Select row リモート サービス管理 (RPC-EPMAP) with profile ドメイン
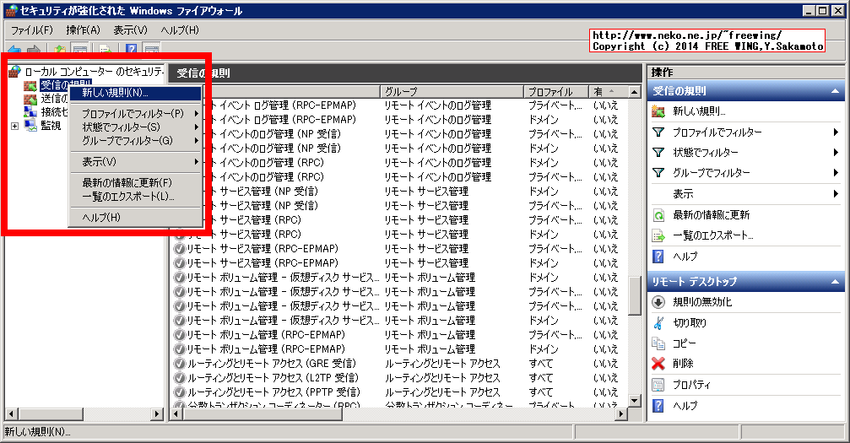The height and width of the screenshot is (443, 850). coord(398,263)
